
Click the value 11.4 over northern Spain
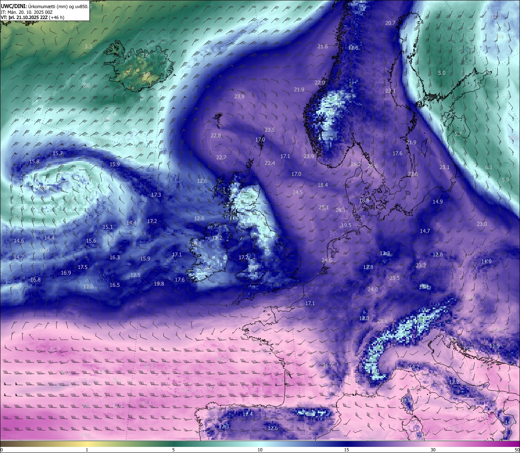pyautogui.click(x=247, y=414)
